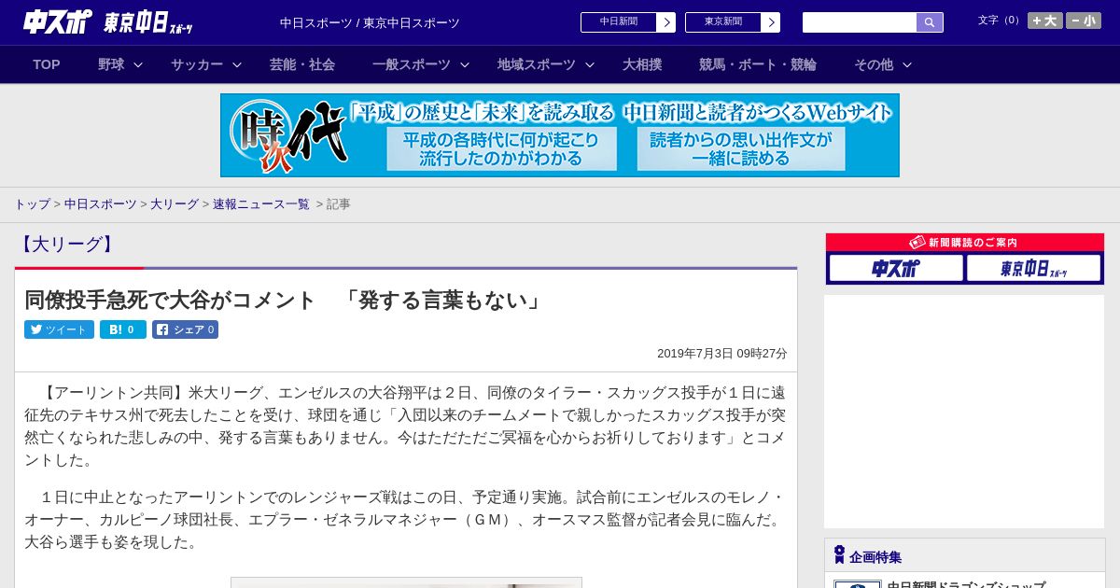Open the その他 menu
This screenshot has width=1120, height=588.
pyautogui.click(x=874, y=64)
